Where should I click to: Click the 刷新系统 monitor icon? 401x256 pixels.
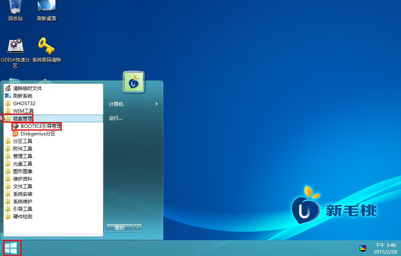[x=8, y=96]
